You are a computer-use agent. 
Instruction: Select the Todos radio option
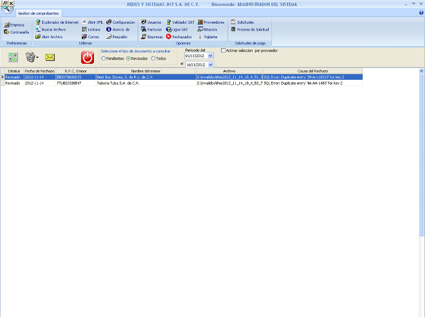click(x=153, y=59)
